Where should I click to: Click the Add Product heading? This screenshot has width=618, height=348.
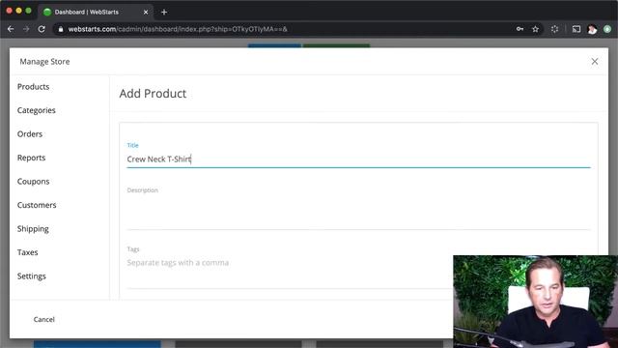pyautogui.click(x=153, y=94)
